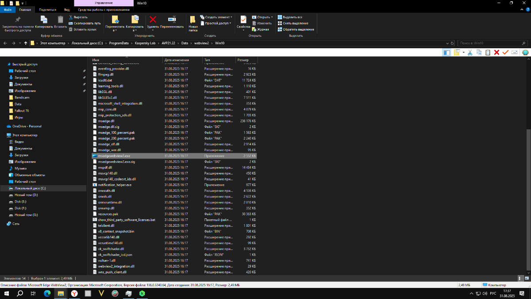
Task: Switch to the Вид ribbon tab
Action: [67, 9]
